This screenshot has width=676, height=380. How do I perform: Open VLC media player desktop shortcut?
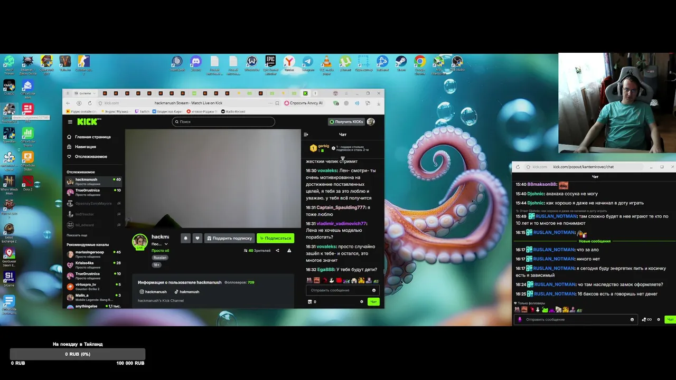326,64
